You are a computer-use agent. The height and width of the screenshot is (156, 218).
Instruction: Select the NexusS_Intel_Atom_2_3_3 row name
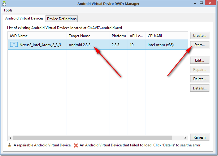(x=40, y=45)
